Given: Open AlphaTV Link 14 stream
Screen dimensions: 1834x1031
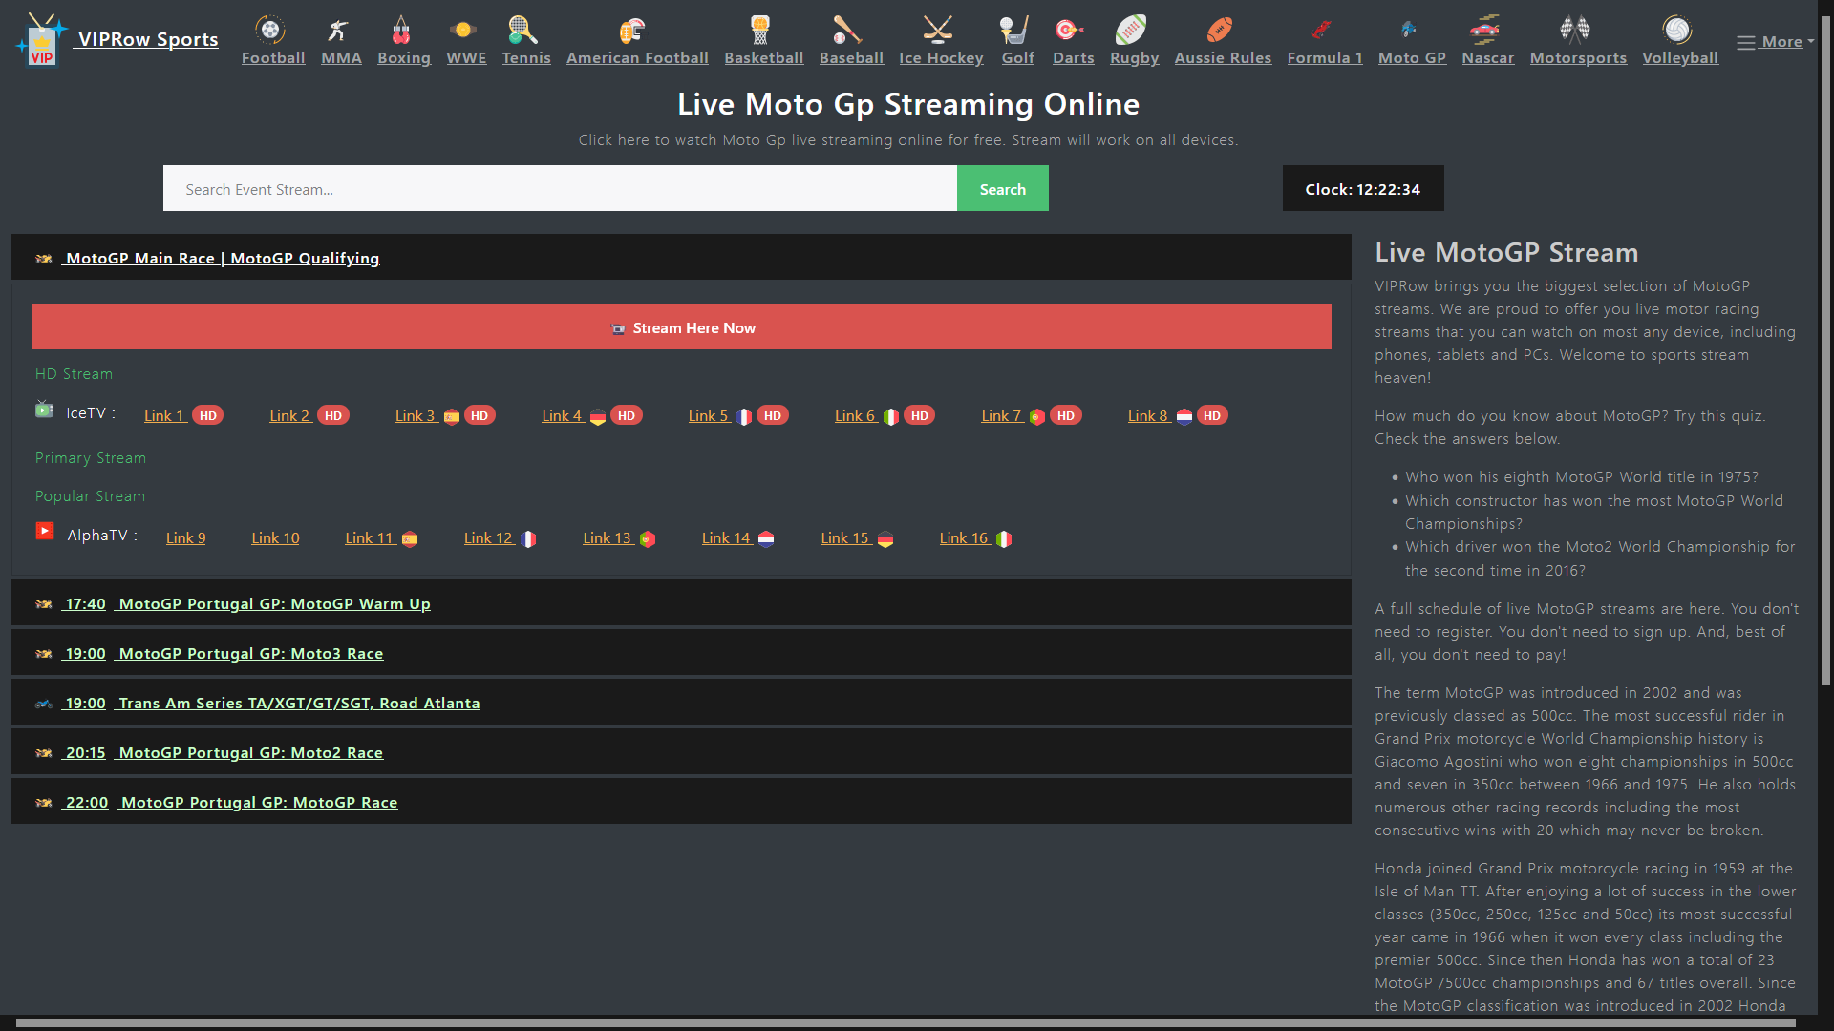Looking at the screenshot, I should [x=726, y=537].
